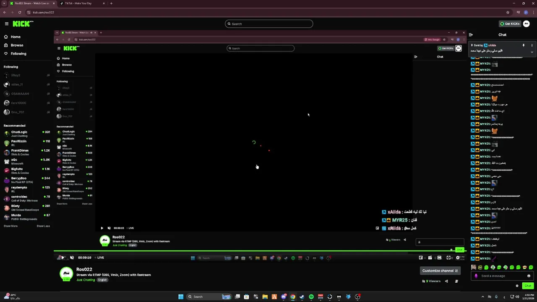Open the B0aty recommended channel
Screen dimensions: 537x302
[x=27, y=208]
